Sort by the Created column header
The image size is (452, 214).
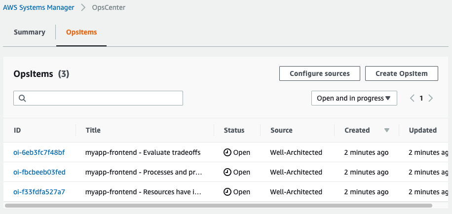(357, 130)
